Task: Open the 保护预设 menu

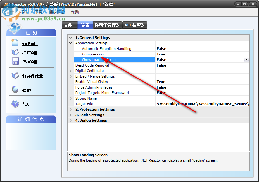Action: click(x=57, y=12)
